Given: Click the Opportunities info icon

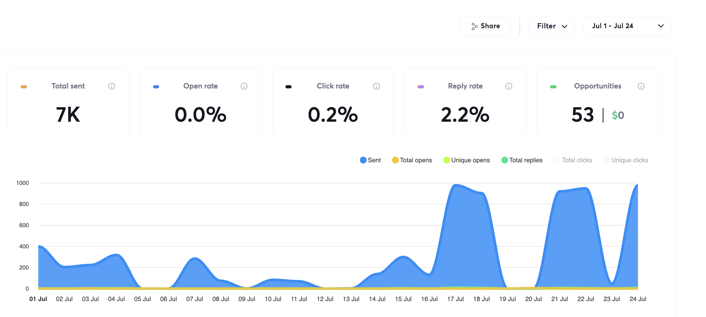Looking at the screenshot, I should coord(641,86).
